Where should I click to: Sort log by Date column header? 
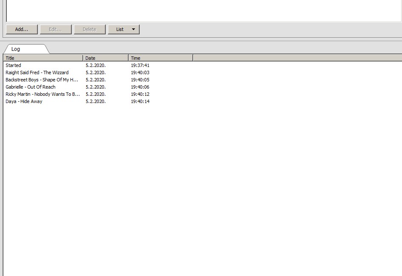click(x=106, y=58)
